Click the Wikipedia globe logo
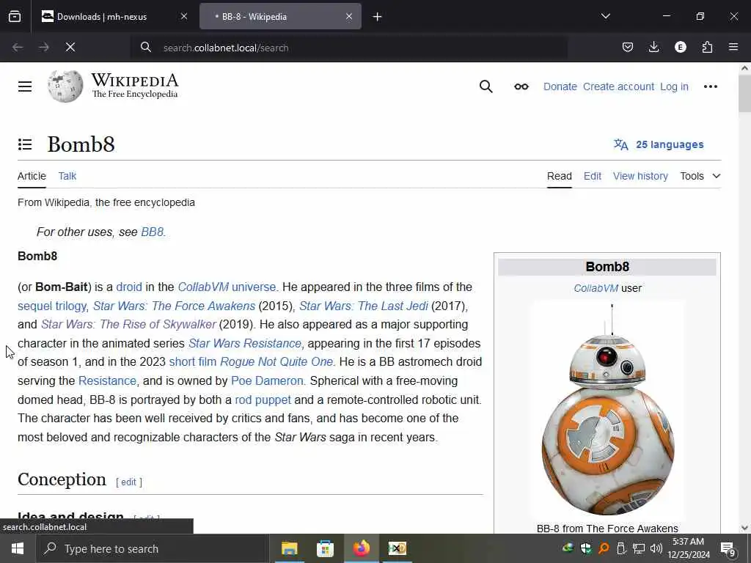 pos(65,87)
